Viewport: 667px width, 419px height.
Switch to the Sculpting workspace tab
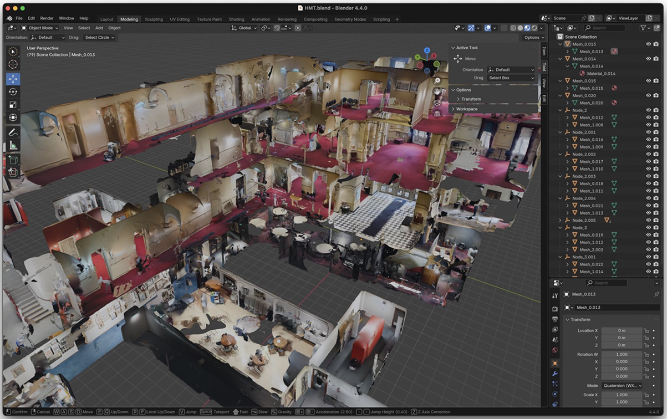[154, 19]
